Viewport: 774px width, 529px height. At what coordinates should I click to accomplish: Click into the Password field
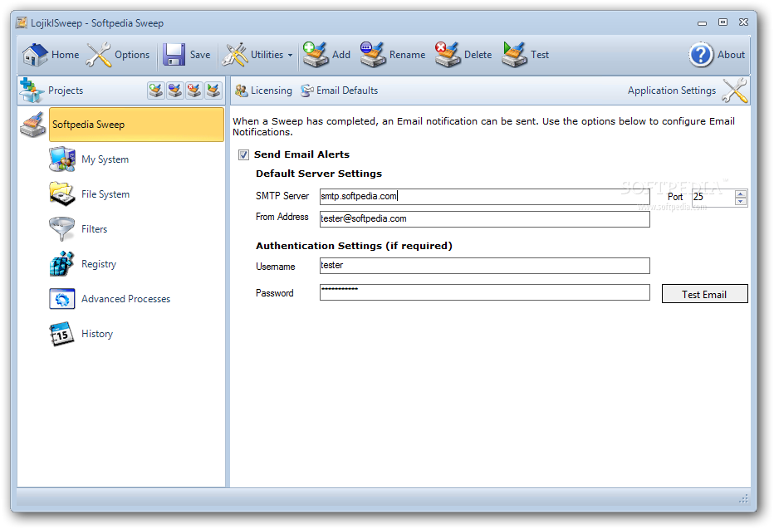click(x=485, y=292)
